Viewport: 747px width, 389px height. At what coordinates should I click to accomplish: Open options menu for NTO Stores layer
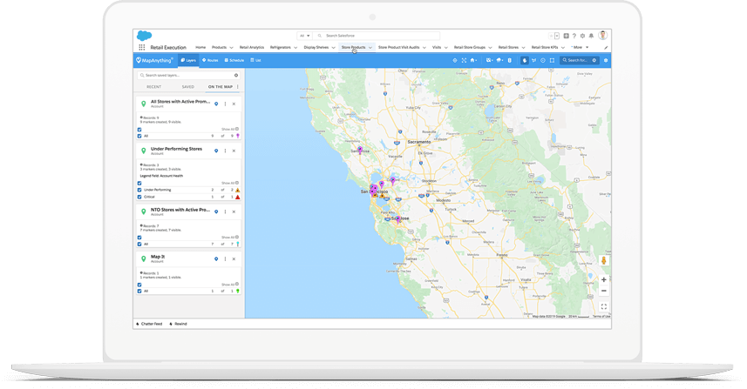tap(226, 211)
